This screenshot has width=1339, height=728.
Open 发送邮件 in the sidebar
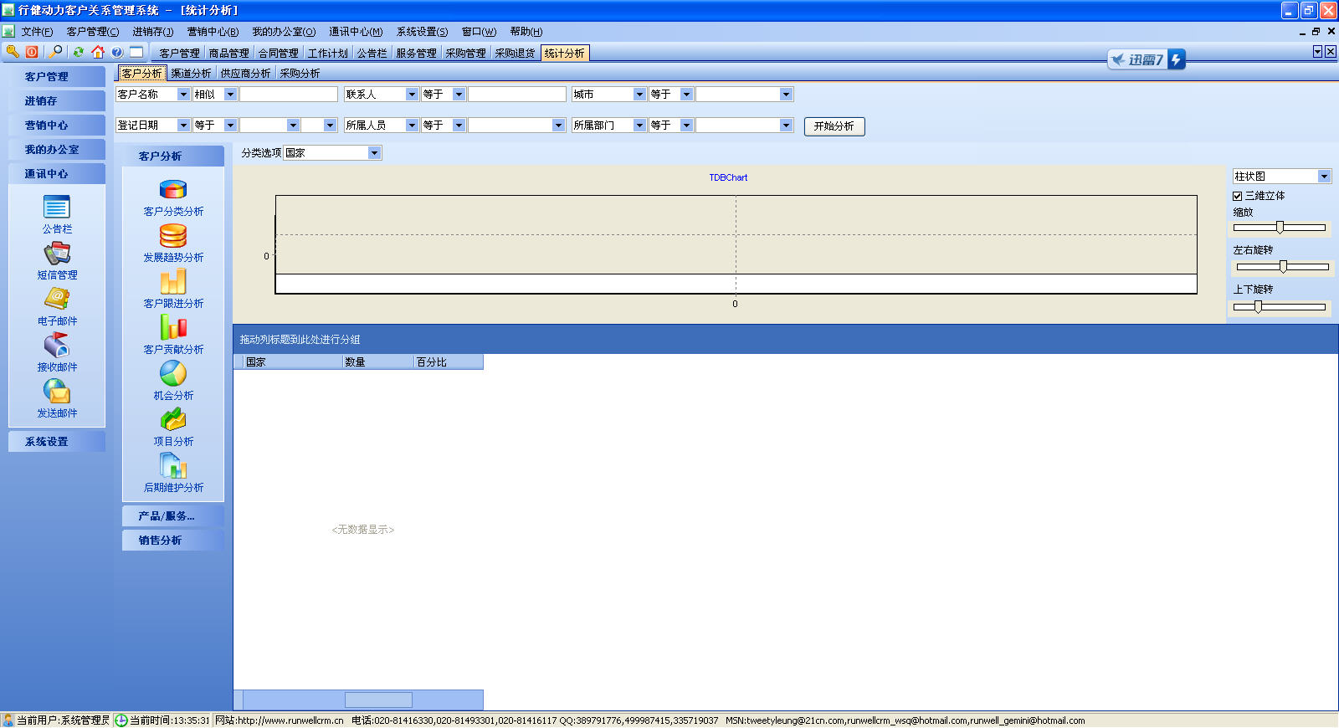click(57, 398)
